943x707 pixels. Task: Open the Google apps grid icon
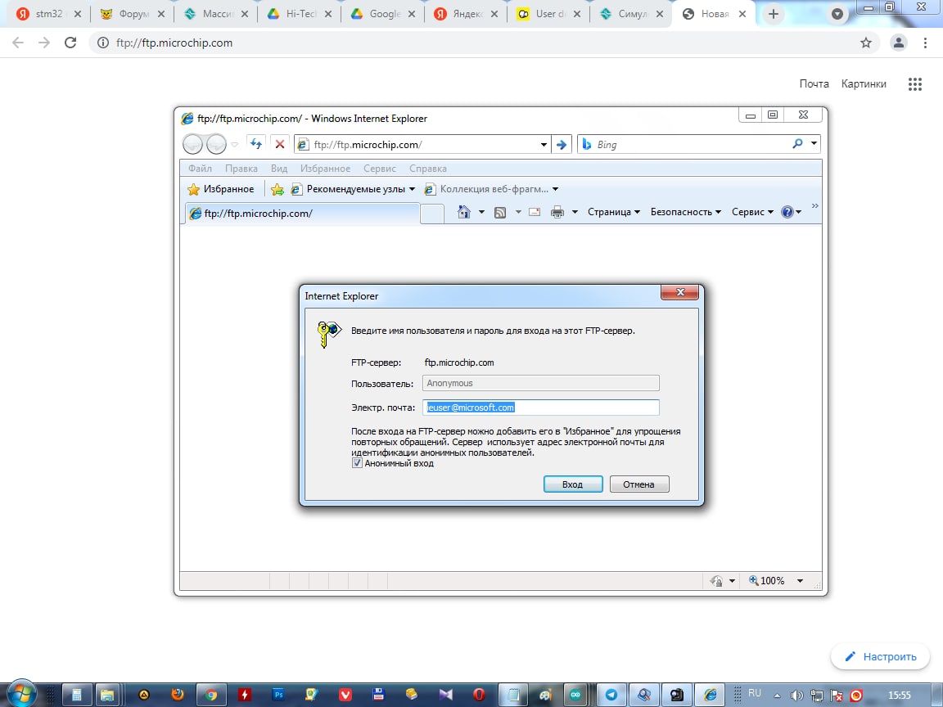click(914, 84)
